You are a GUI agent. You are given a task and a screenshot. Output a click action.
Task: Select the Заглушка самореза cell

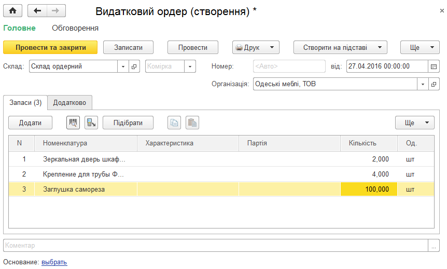pos(86,190)
